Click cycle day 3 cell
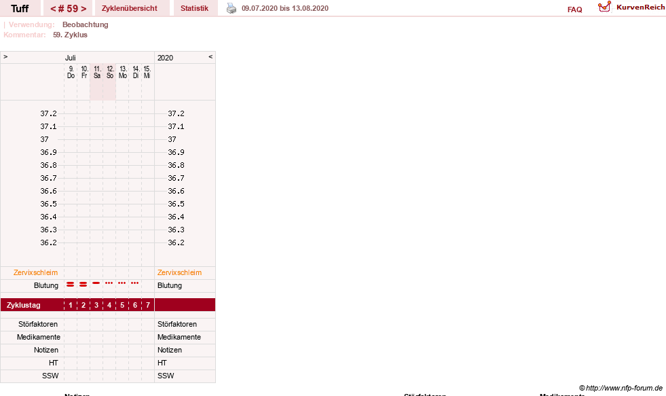Viewport: 666px width, 396px height. pos(96,305)
